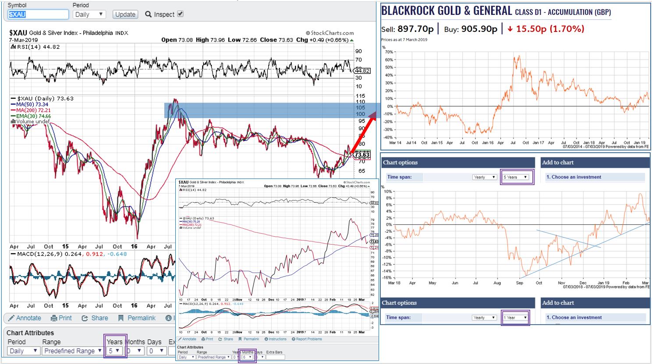This screenshot has width=652, height=364.
Task: Click the Permalink icon in the small 6-month chart
Action: (240, 339)
